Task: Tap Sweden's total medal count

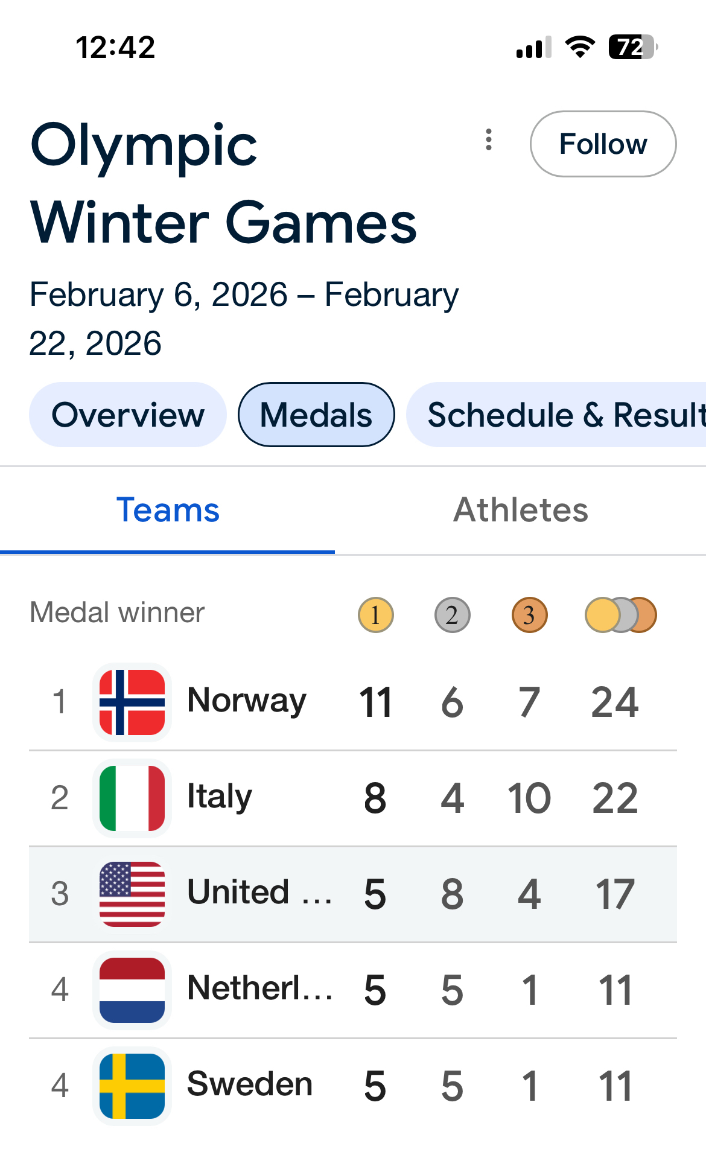Action: pos(615,1086)
